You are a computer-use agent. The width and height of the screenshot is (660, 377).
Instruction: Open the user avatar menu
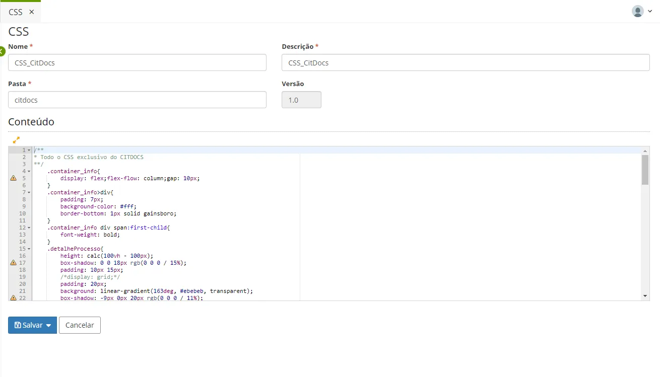(x=638, y=11)
